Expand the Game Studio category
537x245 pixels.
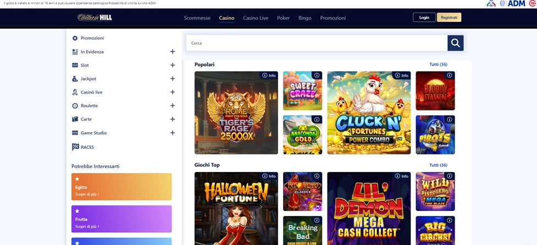(x=173, y=133)
